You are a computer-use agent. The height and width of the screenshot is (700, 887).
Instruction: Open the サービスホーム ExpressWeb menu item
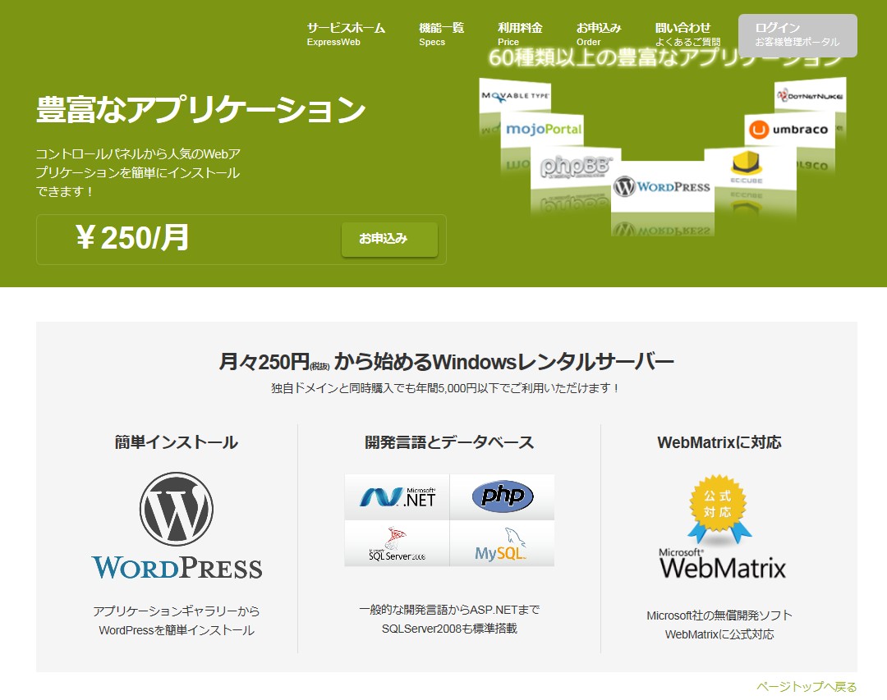[x=346, y=34]
